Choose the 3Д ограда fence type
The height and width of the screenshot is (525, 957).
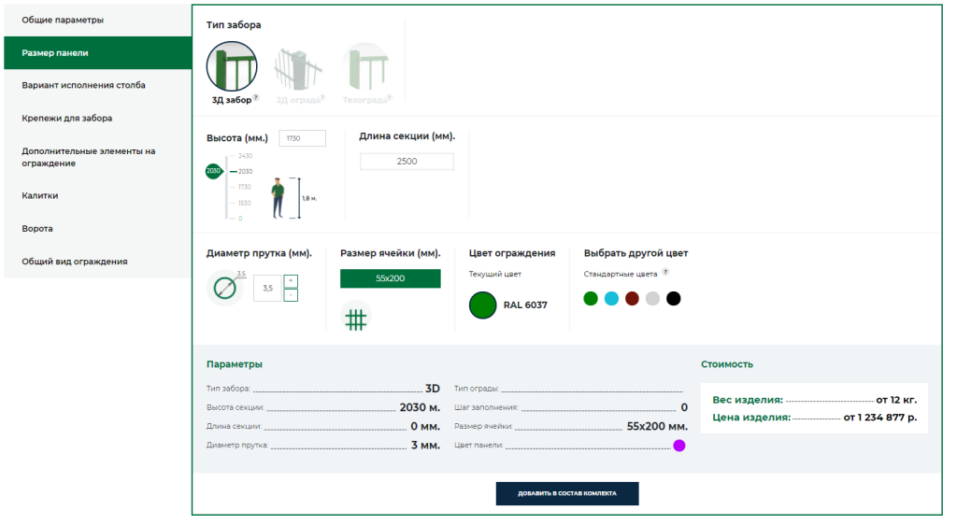pyautogui.click(x=298, y=67)
